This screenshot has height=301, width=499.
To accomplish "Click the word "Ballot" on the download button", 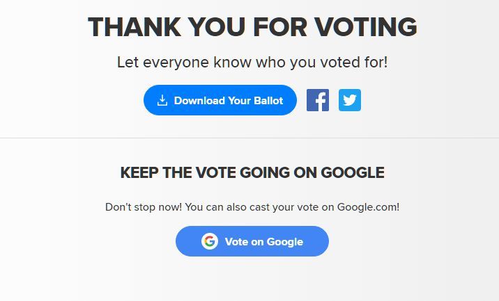I will pos(268,100).
